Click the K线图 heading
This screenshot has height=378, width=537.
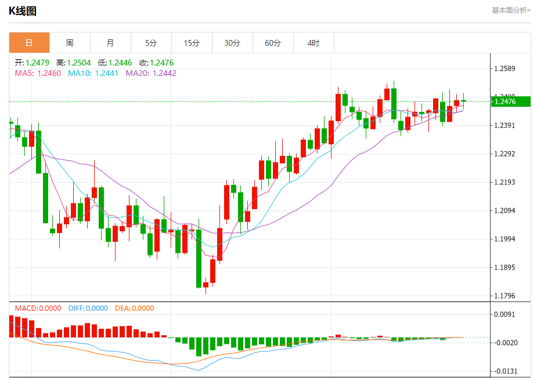coord(23,11)
